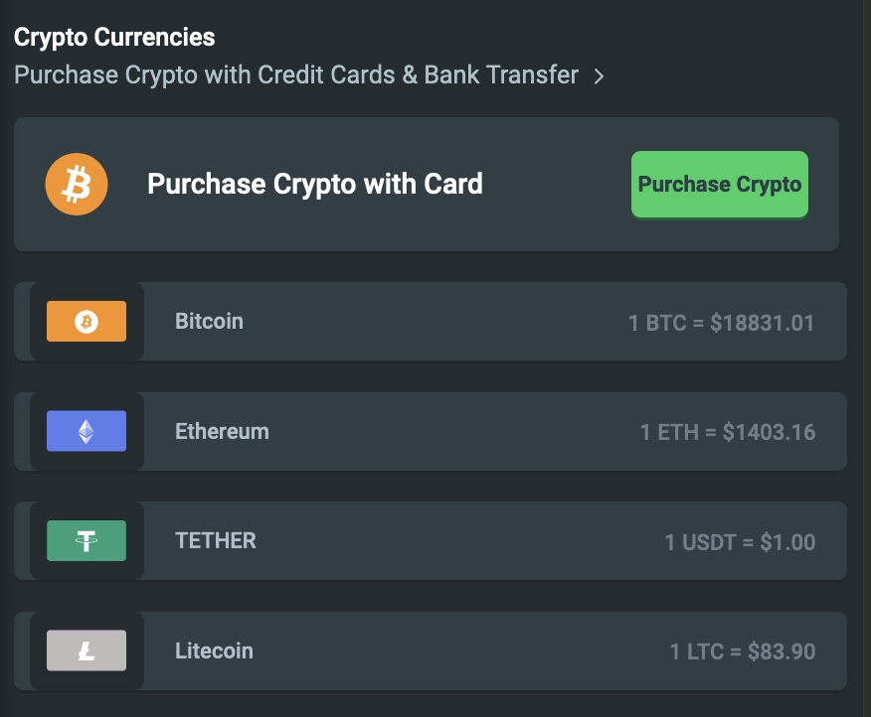Click the 1 ETH = $1403.16 price
Viewport: 871px width, 717px height.
point(727,432)
